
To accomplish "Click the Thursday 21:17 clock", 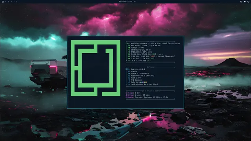I will point(125,2).
